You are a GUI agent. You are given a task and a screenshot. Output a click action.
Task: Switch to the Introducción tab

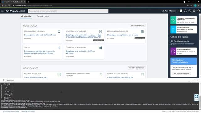26,16
